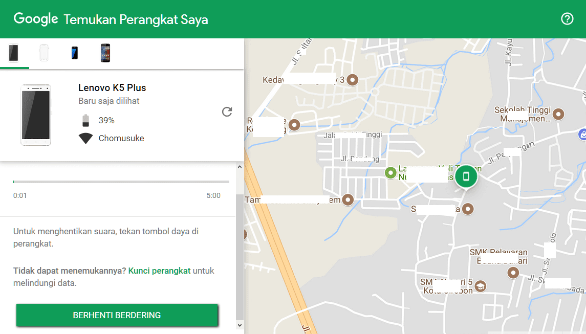
Task: Click the 39% battery text
Action: pos(106,120)
